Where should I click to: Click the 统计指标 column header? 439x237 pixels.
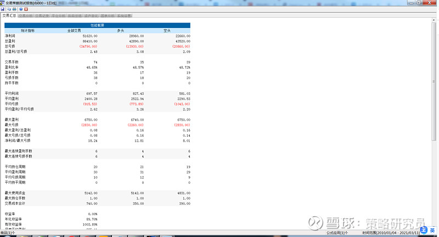tap(28, 31)
